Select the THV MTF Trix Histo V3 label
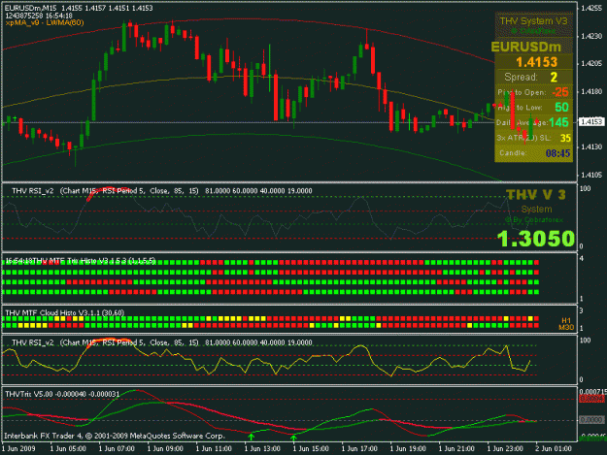Image resolution: width=607 pixels, height=455 pixels. [x=81, y=261]
